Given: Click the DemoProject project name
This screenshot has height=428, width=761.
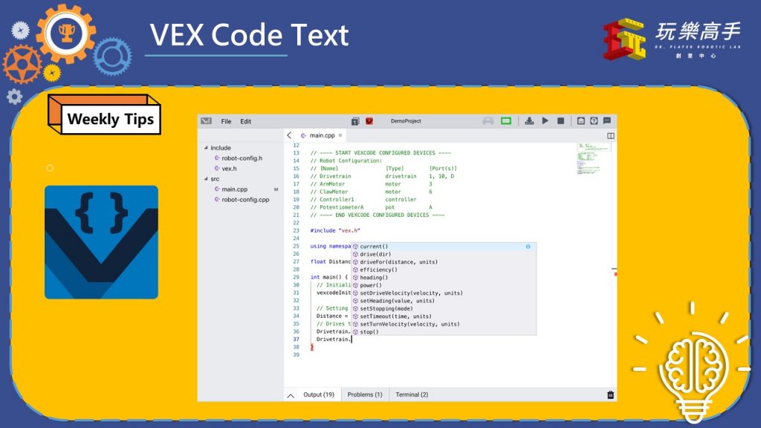Looking at the screenshot, I should (406, 121).
